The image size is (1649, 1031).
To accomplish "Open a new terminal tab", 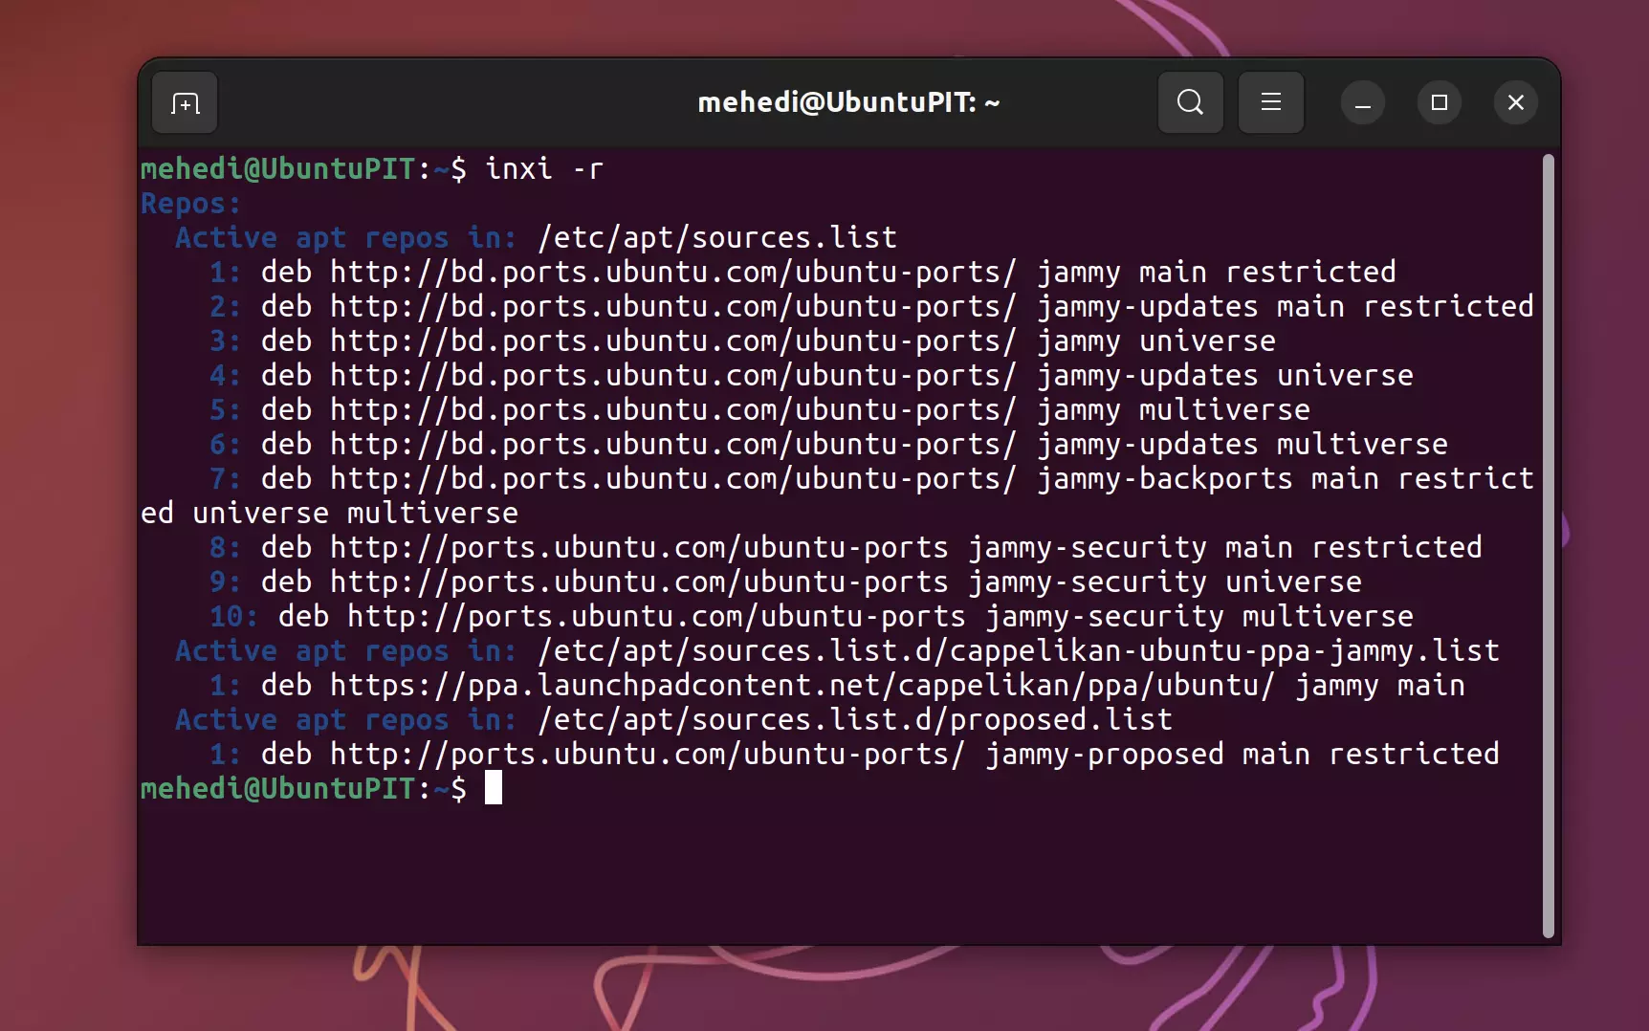I will point(185,102).
